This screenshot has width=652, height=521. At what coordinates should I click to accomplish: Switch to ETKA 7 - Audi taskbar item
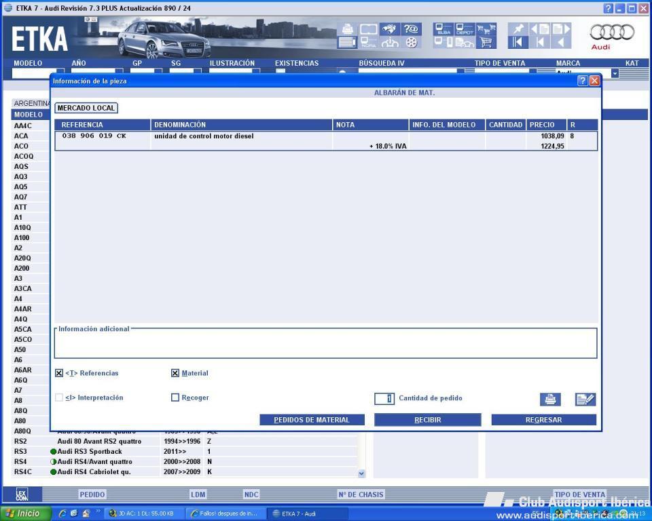[307, 514]
